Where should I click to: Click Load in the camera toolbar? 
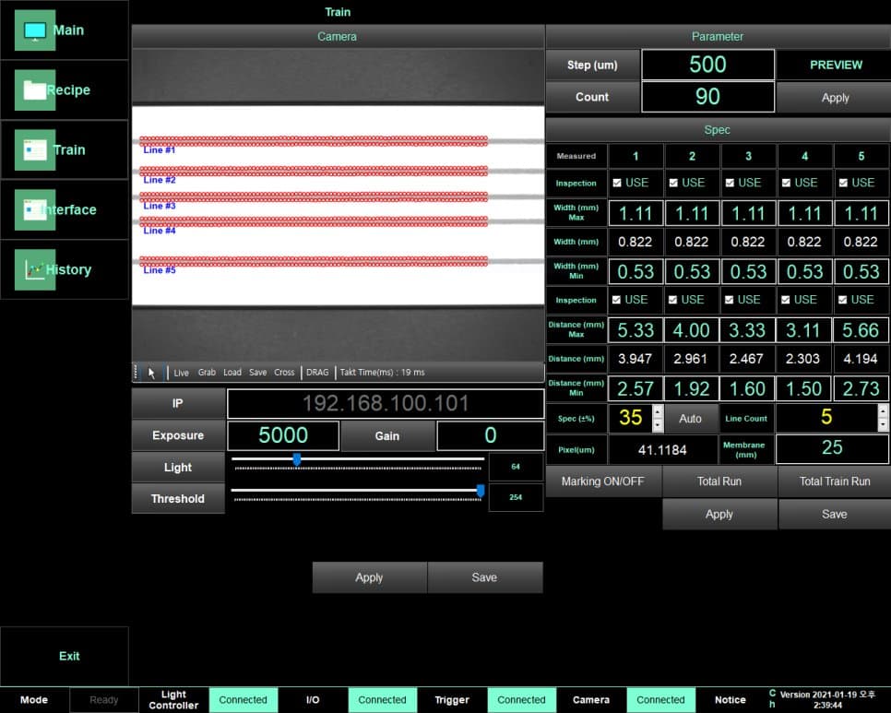pyautogui.click(x=232, y=373)
